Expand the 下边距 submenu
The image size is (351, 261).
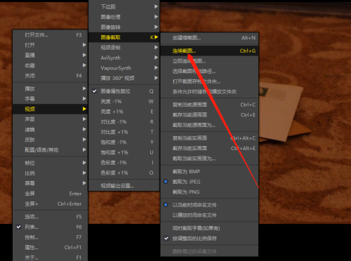point(124,6)
